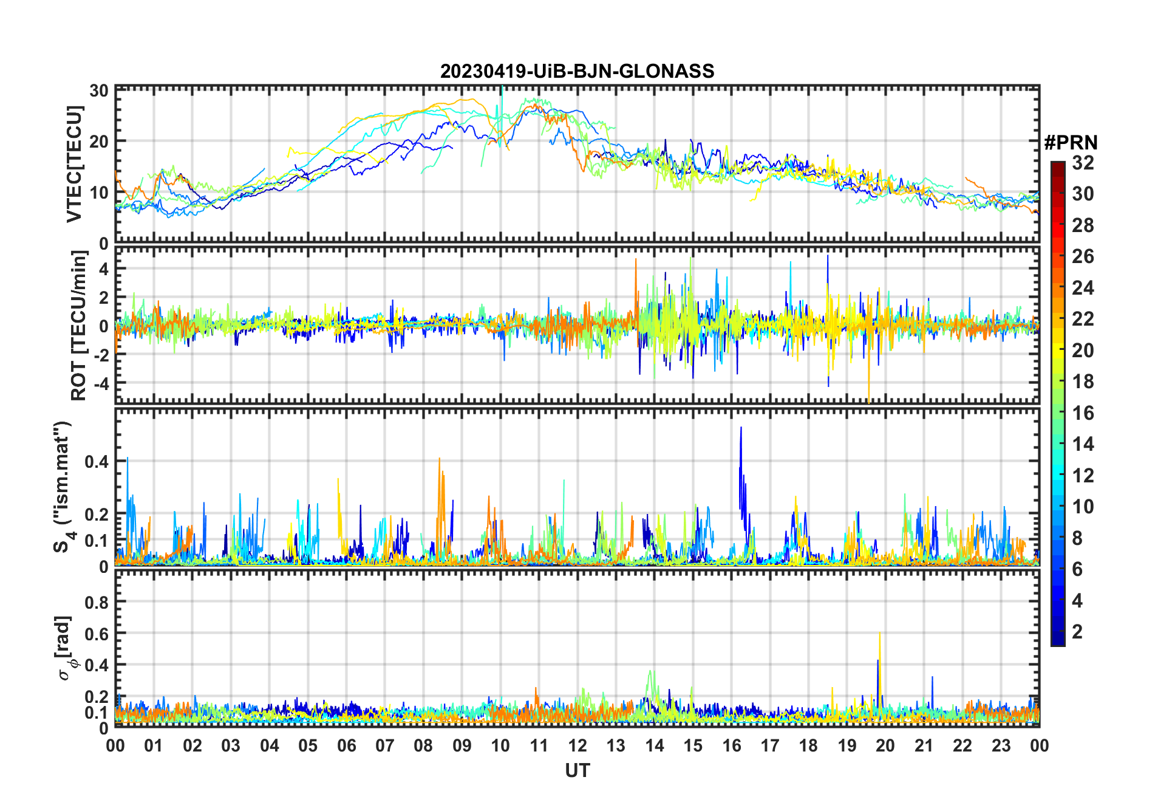
Task: Click the #PRN colorbar heading
Action: click(1071, 143)
